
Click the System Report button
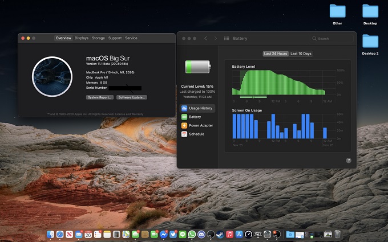coord(100,97)
